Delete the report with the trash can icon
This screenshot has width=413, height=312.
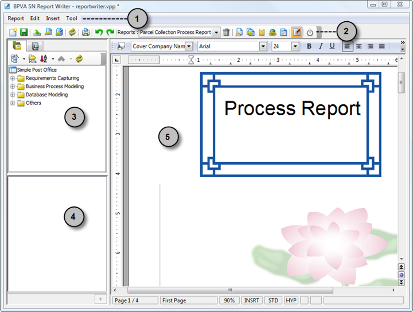(226, 32)
